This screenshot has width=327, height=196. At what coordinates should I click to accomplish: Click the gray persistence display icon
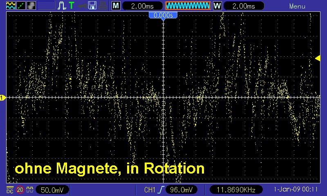tap(31, 6)
